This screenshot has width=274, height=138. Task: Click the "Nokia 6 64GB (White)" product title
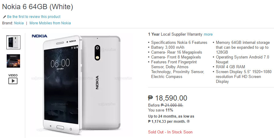(x=38, y=7)
